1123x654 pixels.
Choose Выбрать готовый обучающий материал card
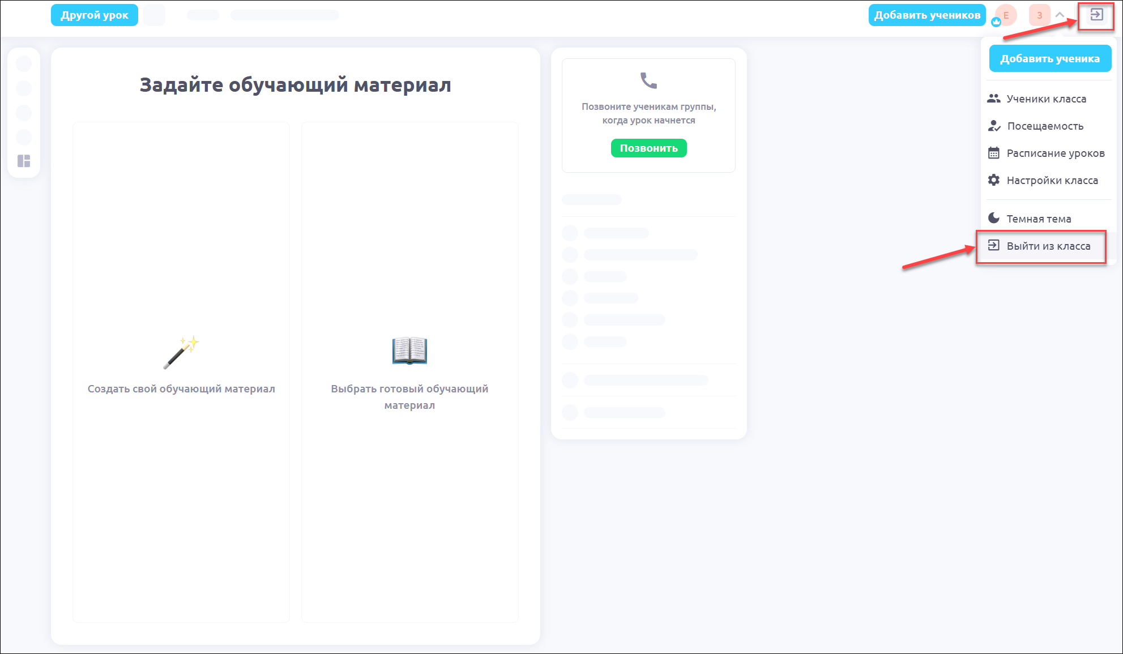coord(409,372)
